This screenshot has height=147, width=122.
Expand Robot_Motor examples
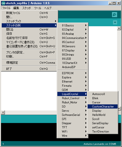pos(72,102)
